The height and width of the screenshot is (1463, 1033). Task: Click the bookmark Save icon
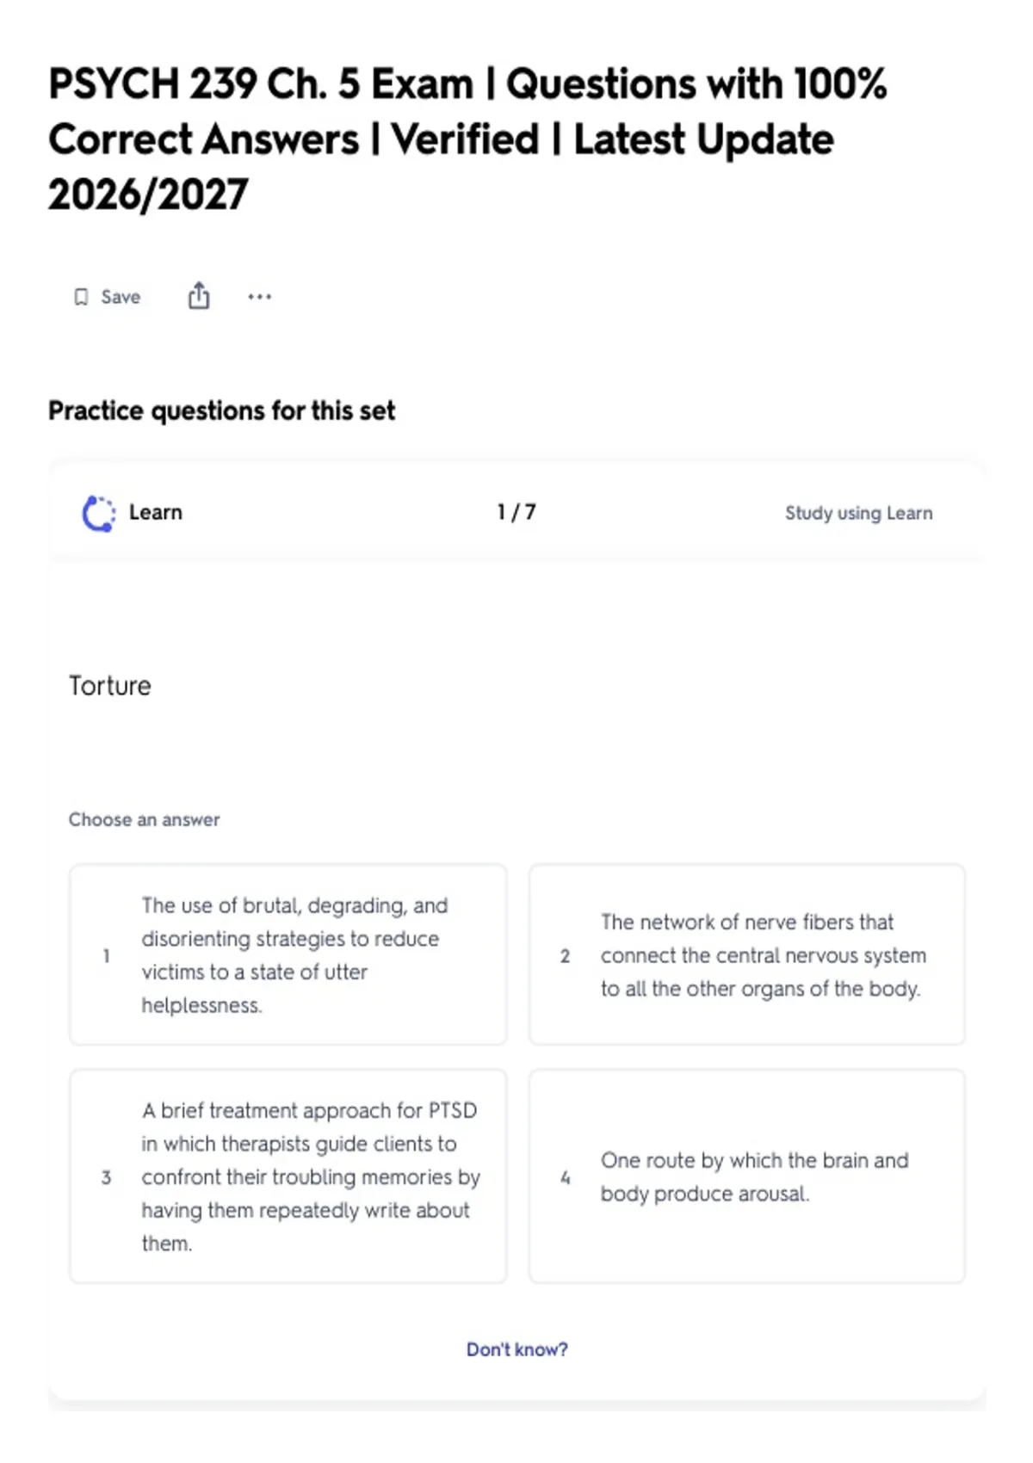(81, 297)
